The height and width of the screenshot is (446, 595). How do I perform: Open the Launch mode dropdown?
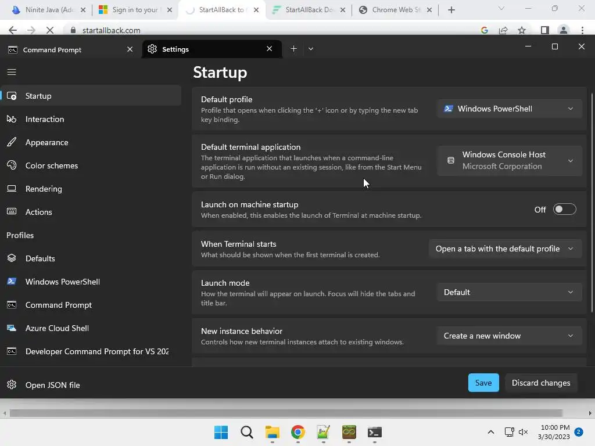tap(509, 292)
